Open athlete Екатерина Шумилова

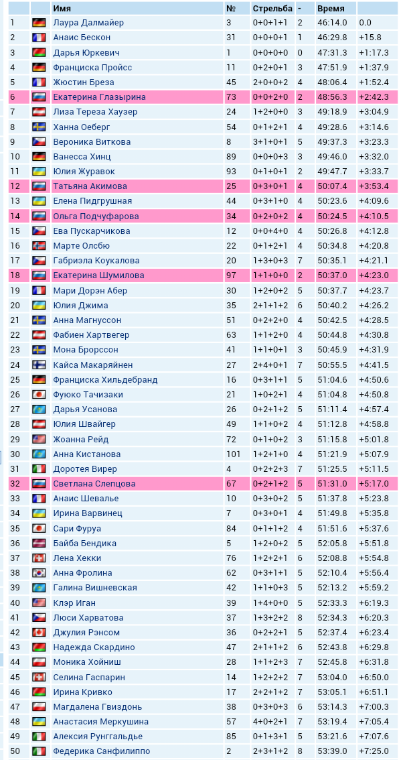click(99, 275)
